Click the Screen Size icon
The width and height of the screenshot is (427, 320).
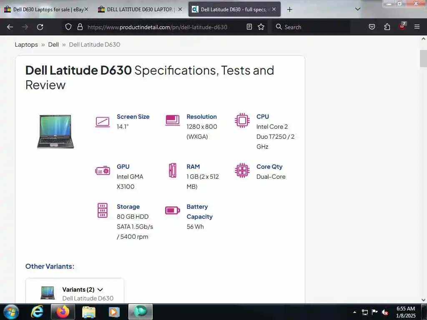103,122
